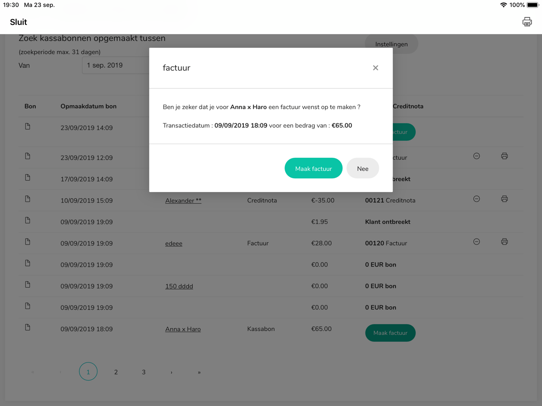This screenshot has height=406, width=542.
Task: Print the 00120 Factuur row
Action: click(504, 242)
